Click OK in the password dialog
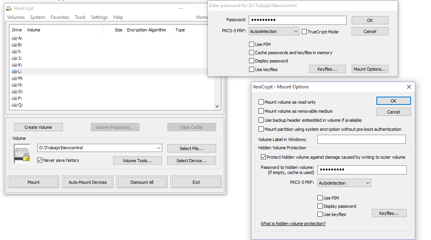 coord(370,20)
